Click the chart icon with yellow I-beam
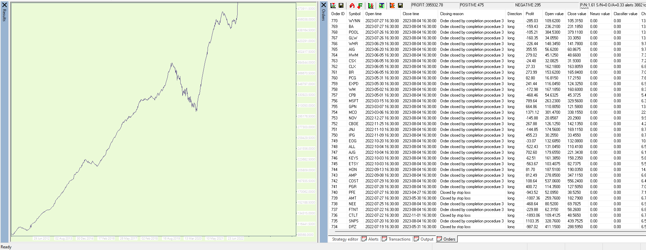The image size is (646, 250). tap(392, 5)
